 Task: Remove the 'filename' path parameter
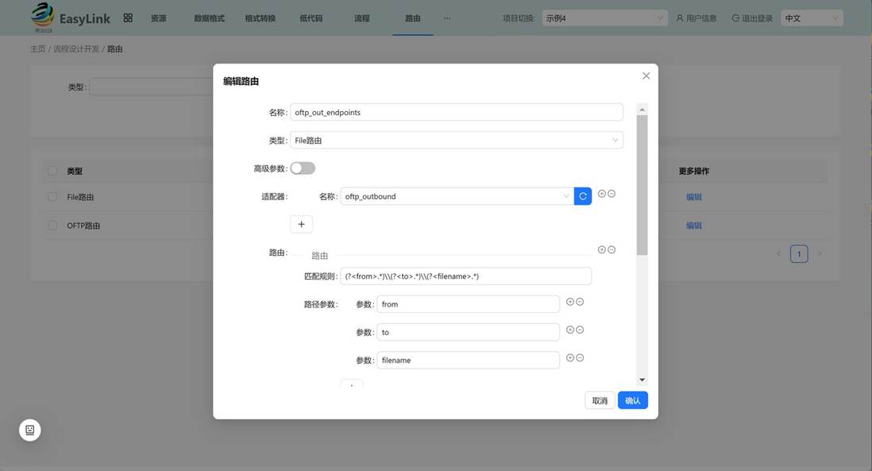(x=580, y=357)
